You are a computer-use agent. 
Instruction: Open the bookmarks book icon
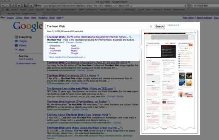pos(2,10)
